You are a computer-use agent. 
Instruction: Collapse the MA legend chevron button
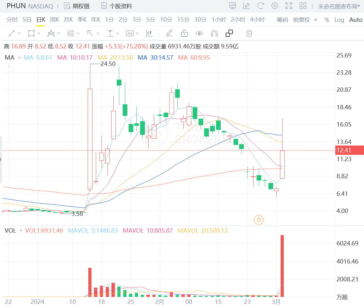(9, 67)
